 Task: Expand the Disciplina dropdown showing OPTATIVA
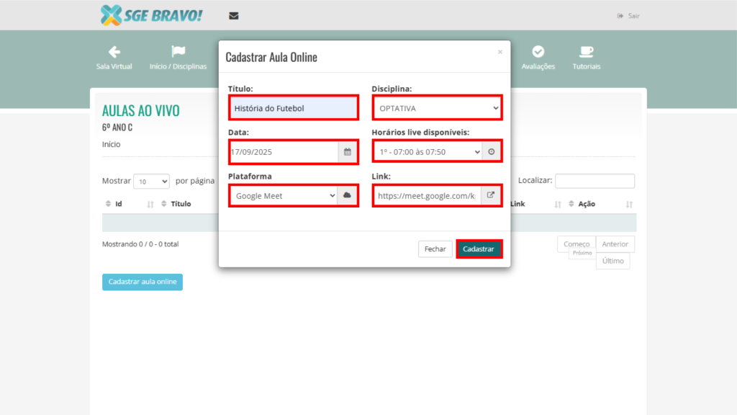tap(436, 109)
